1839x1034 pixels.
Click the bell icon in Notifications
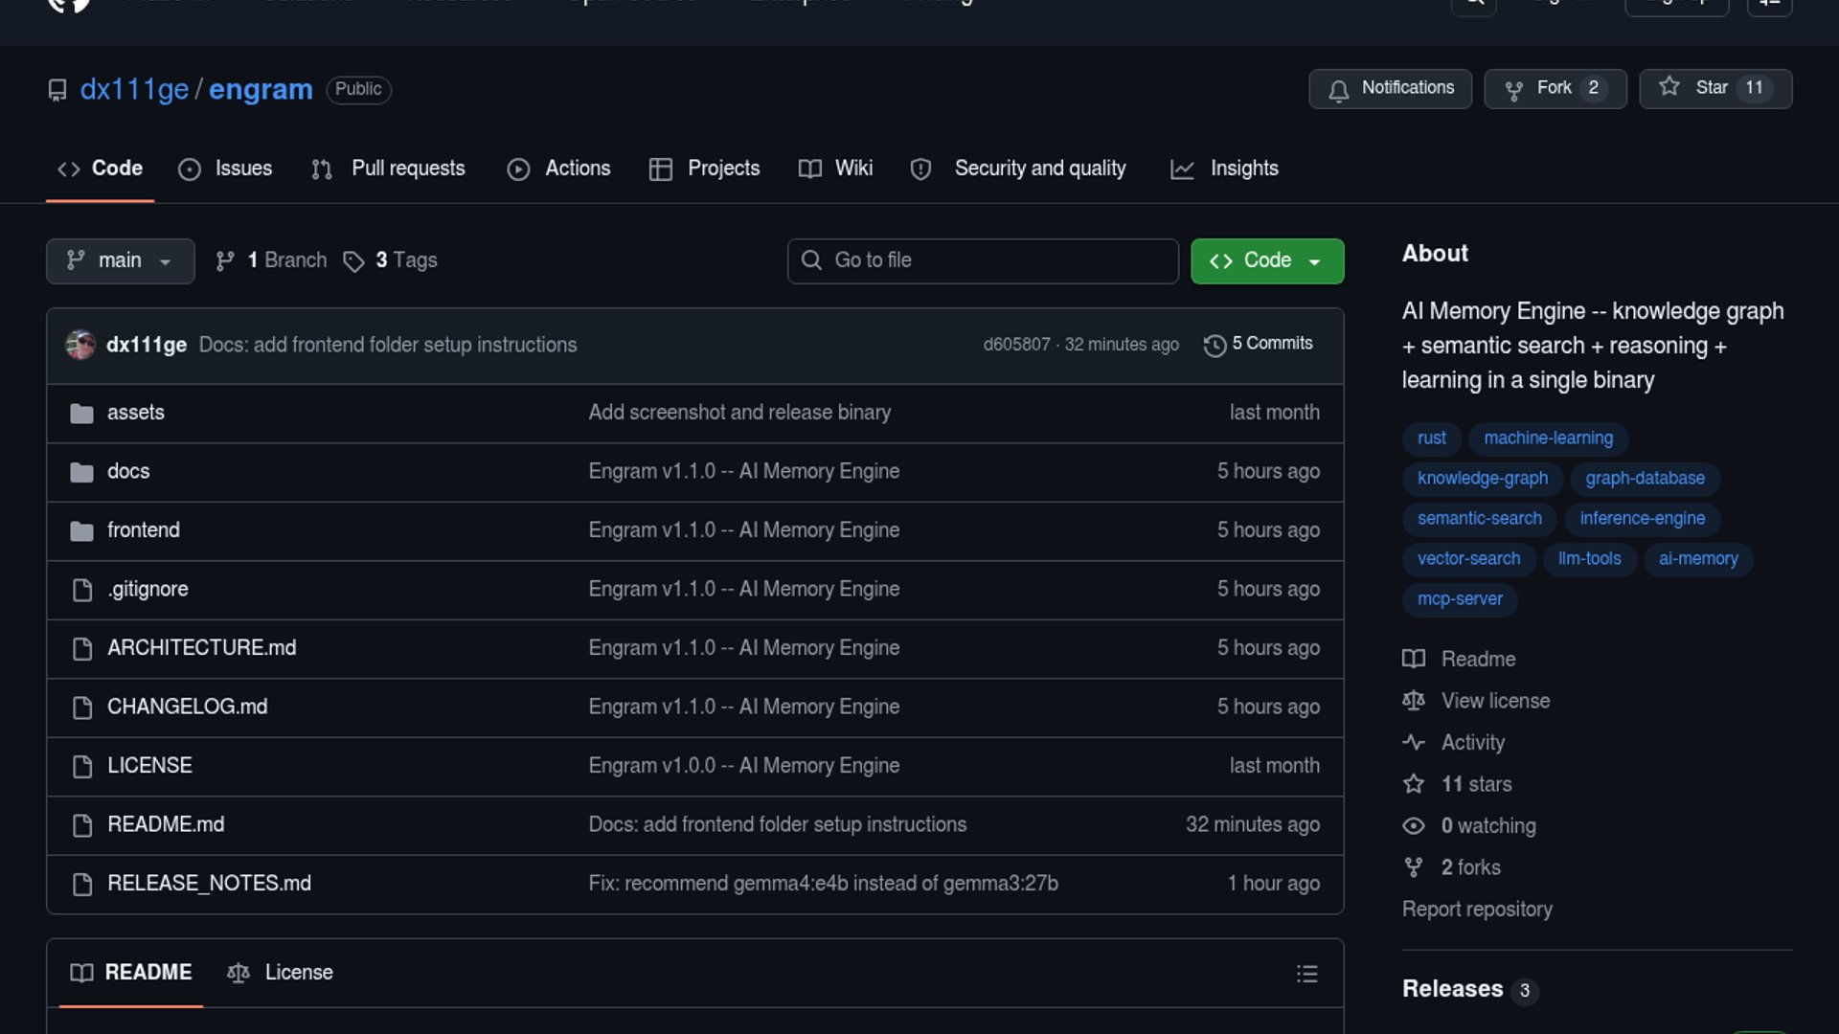click(x=1339, y=90)
